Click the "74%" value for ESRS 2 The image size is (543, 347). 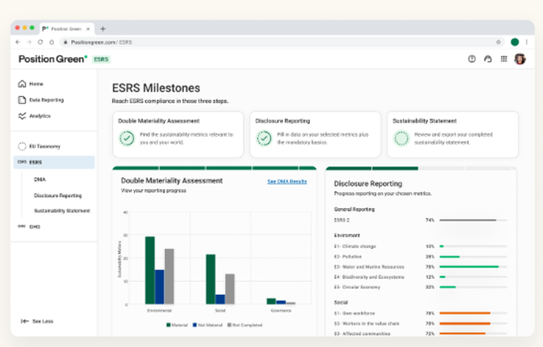(x=430, y=220)
